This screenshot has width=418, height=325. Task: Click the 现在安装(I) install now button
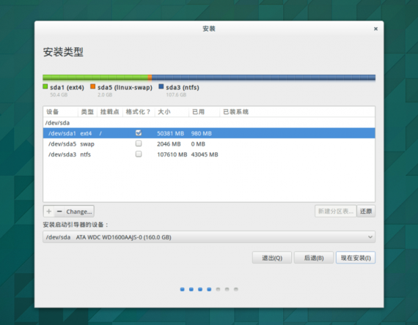[x=356, y=258]
